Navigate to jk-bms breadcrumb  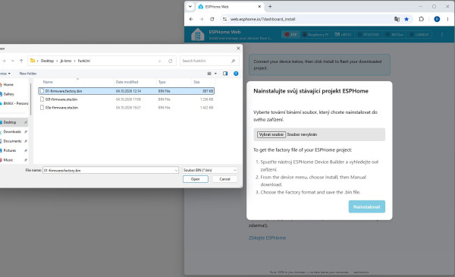[66, 61]
